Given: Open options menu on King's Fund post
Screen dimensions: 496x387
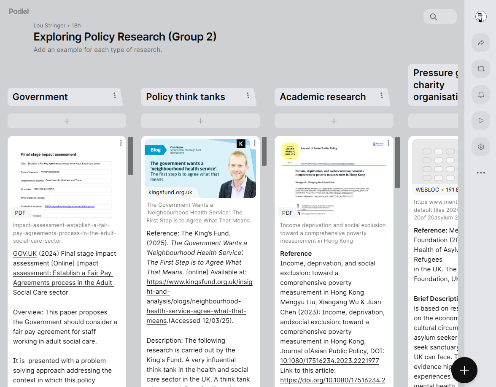Looking at the screenshot, I should point(255,143).
